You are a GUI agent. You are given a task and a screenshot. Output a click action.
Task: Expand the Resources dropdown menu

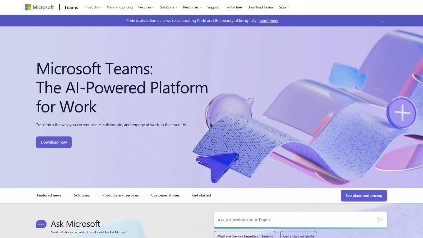click(192, 7)
